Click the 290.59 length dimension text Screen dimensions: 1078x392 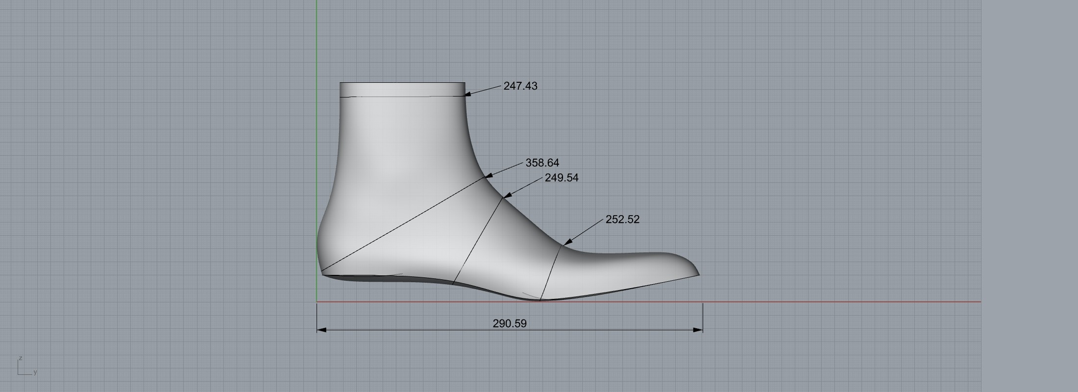click(510, 323)
